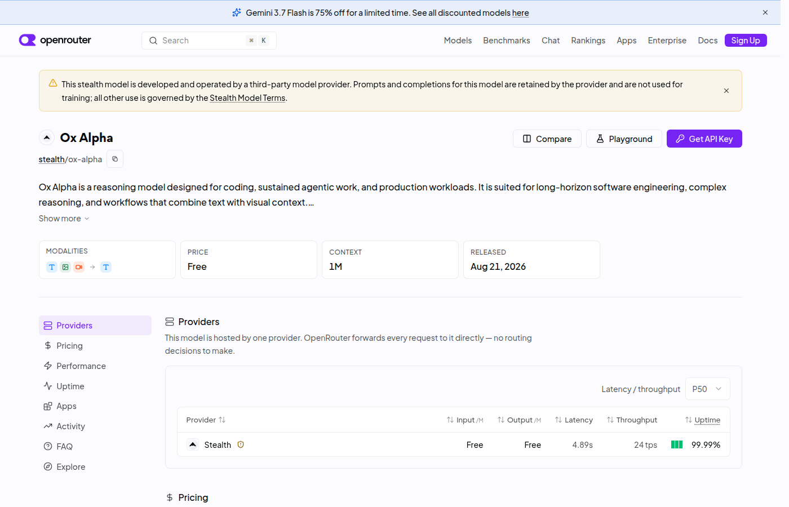Expand description with Show more
The width and height of the screenshot is (789, 507).
click(64, 219)
